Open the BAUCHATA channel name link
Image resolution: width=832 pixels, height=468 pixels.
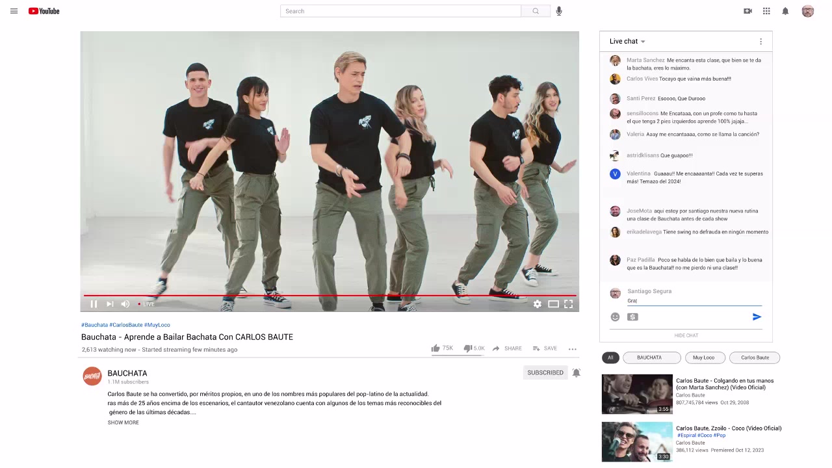pos(127,373)
